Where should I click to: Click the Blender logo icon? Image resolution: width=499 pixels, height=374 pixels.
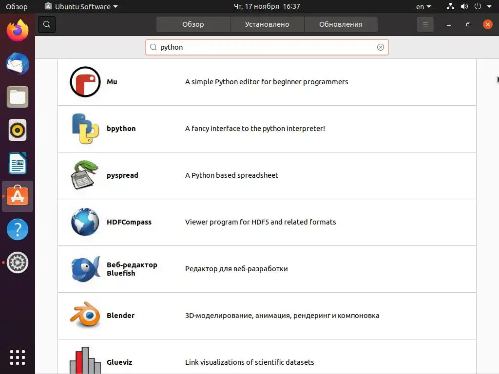pyautogui.click(x=85, y=315)
